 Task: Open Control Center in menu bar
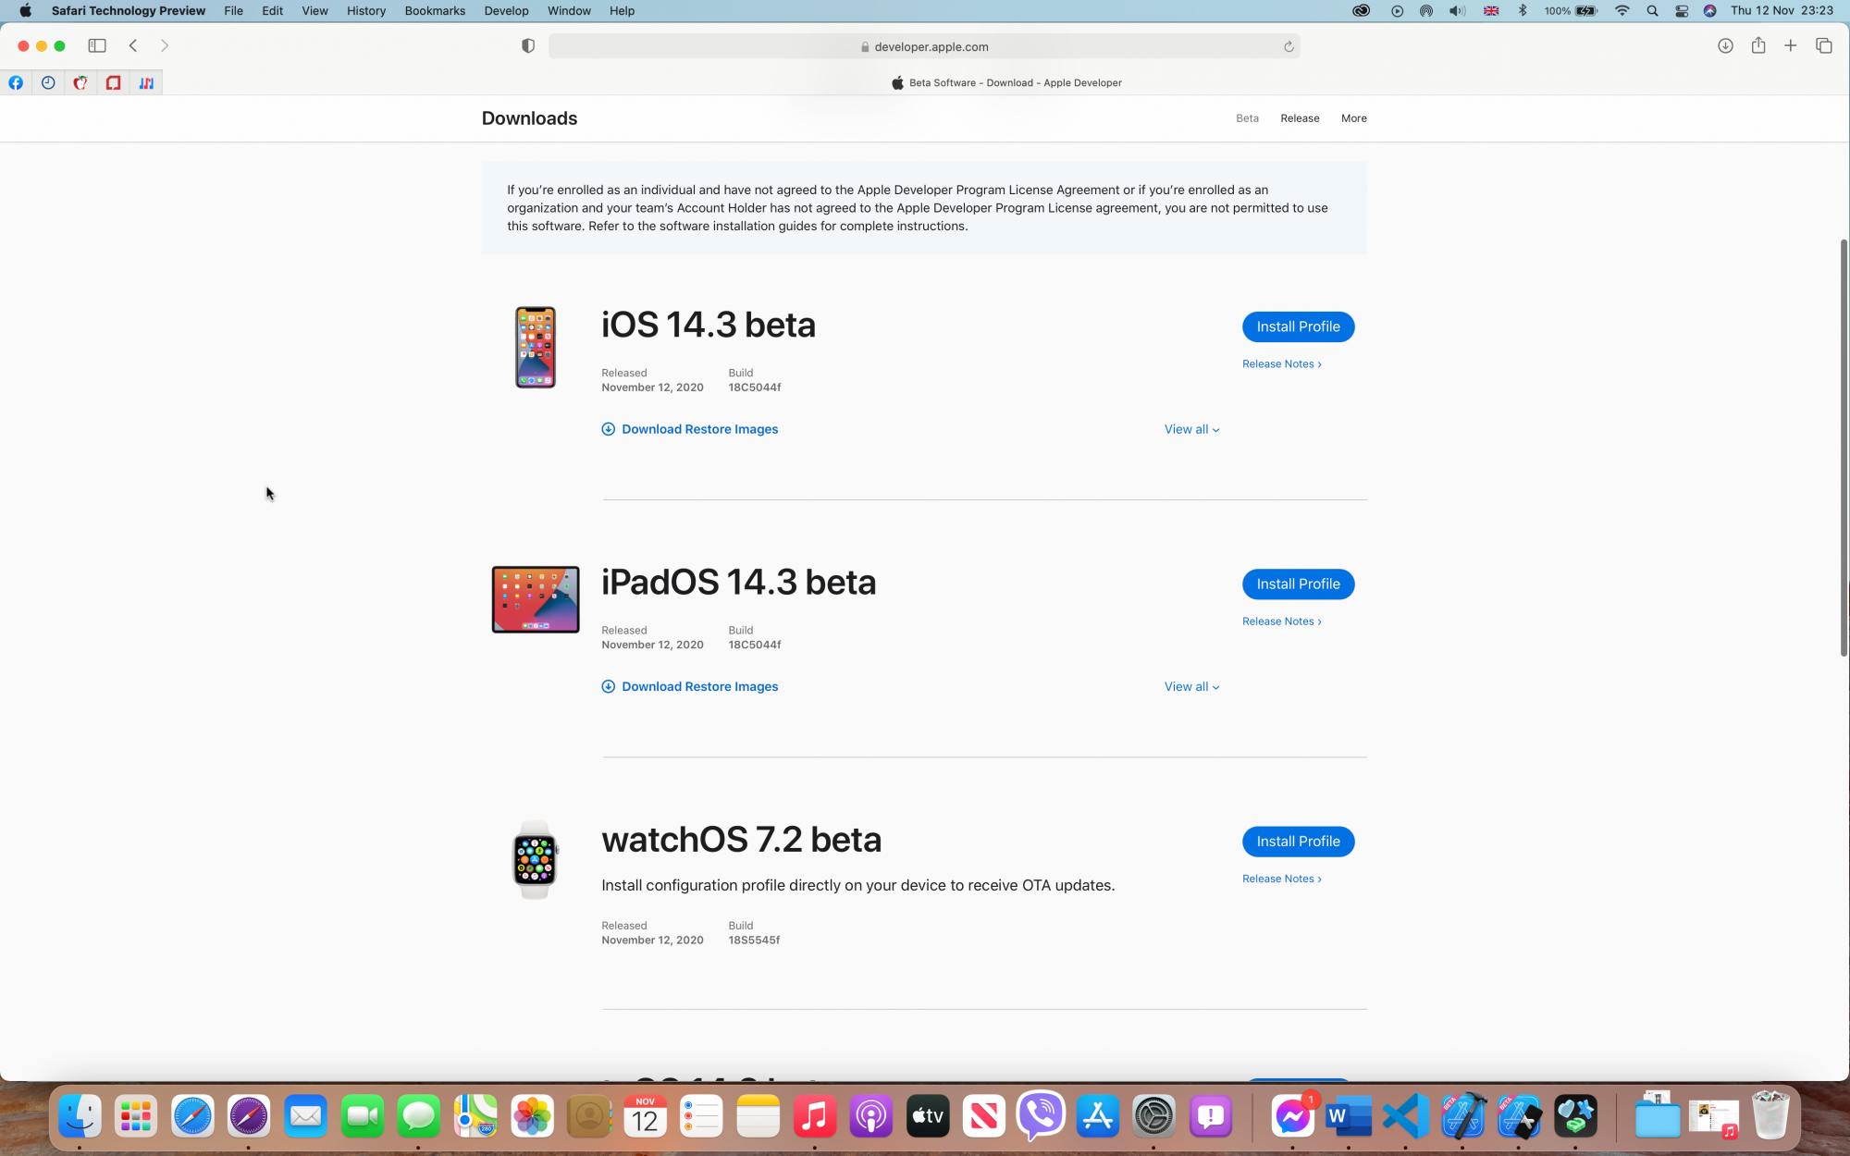1682,11
